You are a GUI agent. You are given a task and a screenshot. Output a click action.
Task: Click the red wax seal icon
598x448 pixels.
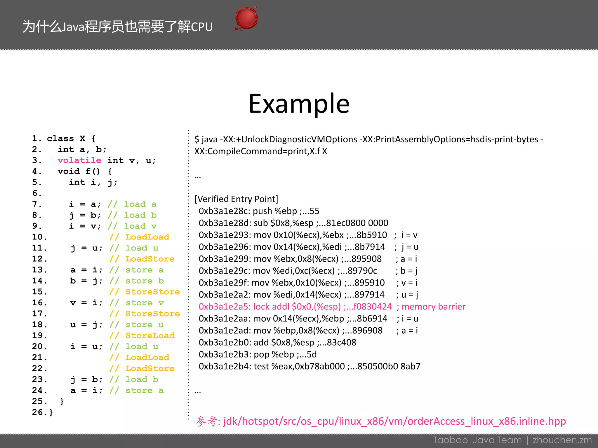click(x=246, y=18)
